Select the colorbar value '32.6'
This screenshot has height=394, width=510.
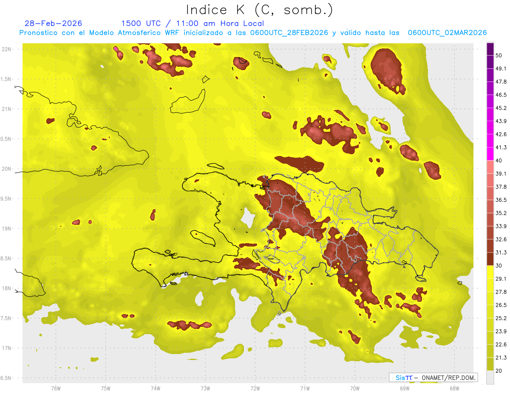tap(501, 239)
